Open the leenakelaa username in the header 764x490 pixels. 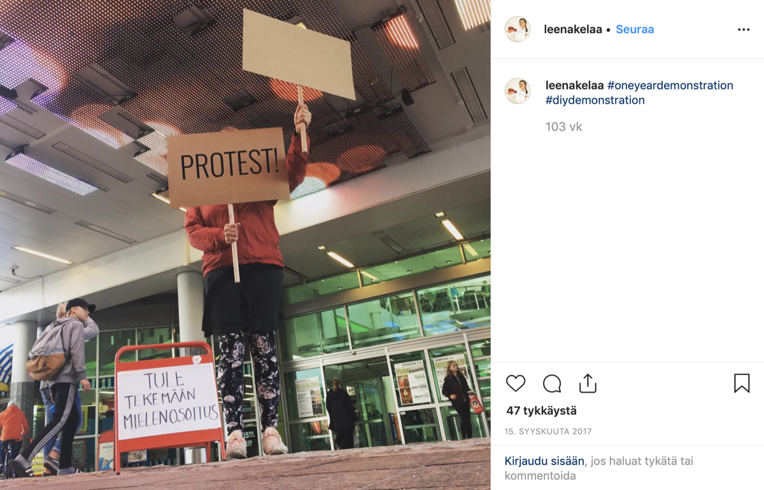pyautogui.click(x=573, y=29)
